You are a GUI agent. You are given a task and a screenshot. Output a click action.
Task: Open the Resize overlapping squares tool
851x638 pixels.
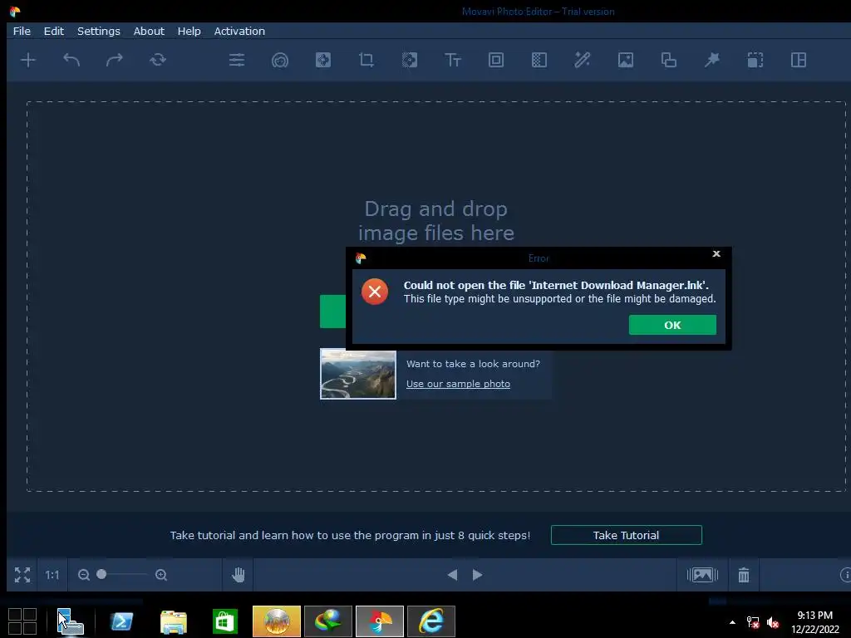[669, 60]
